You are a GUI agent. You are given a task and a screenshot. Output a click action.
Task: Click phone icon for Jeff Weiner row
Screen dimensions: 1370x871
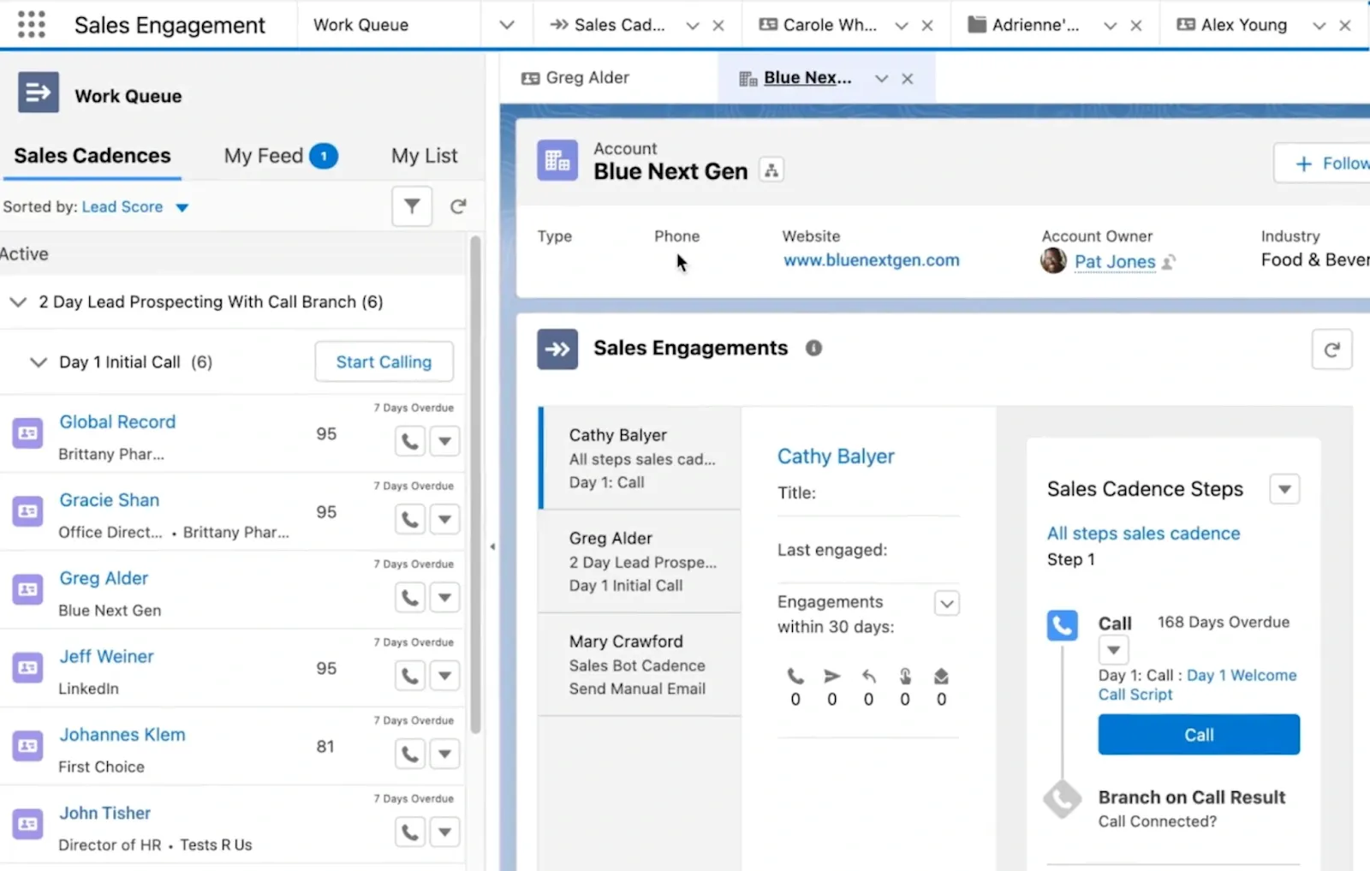point(410,677)
